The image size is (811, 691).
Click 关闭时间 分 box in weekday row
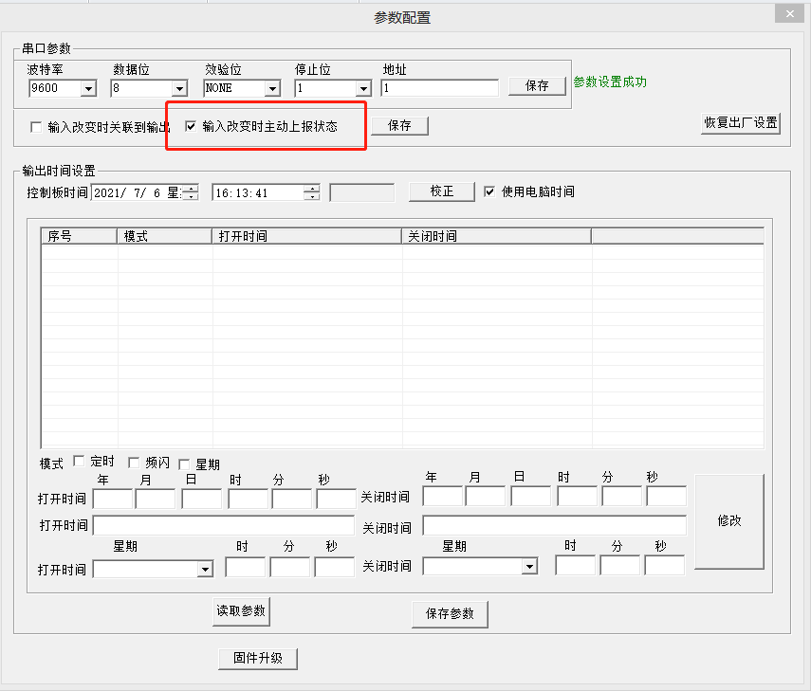tap(619, 566)
